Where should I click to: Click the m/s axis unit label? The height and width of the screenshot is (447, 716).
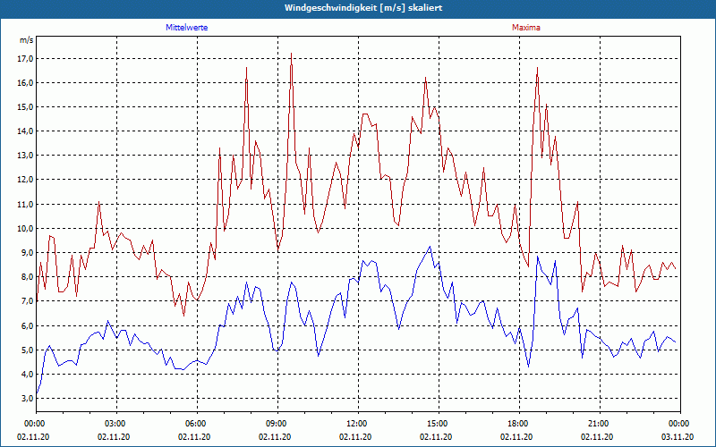point(27,40)
